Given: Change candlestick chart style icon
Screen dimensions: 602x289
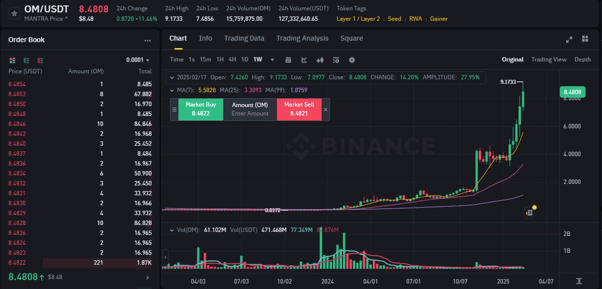Looking at the screenshot, I should tap(320, 60).
